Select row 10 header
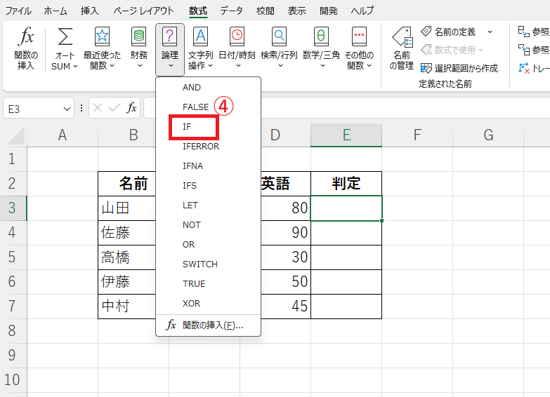The width and height of the screenshot is (550, 397). pyautogui.click(x=13, y=380)
